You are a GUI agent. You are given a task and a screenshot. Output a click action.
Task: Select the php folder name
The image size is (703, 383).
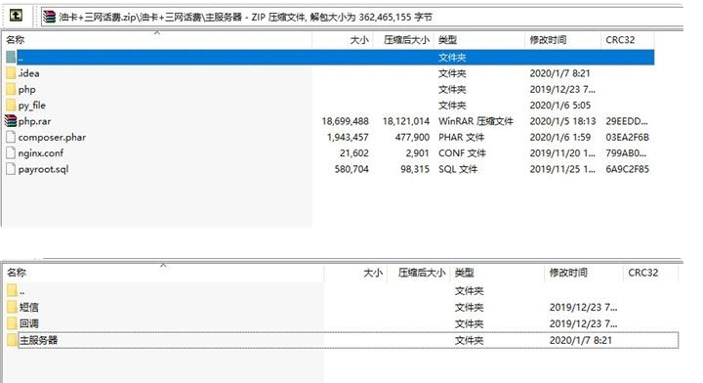(x=27, y=89)
